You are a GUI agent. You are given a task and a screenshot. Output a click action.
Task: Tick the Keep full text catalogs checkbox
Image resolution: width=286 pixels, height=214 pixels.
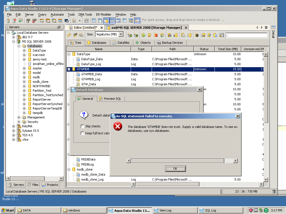(x=82, y=133)
